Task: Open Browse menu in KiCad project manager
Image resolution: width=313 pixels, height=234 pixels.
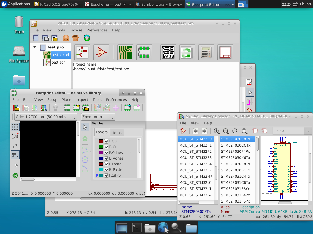Action: (76, 30)
